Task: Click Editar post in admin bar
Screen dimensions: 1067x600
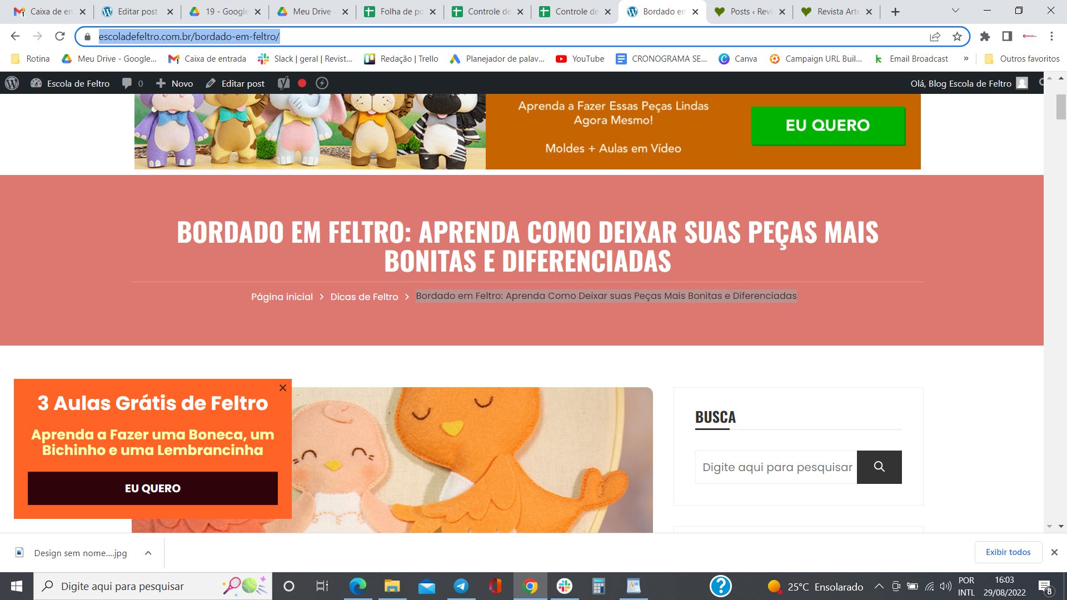Action: [x=235, y=83]
